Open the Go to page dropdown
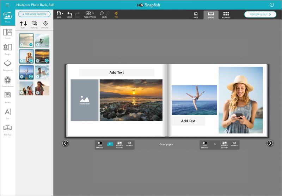Image resolution: width=282 pixels, height=196 pixels. coord(166,144)
